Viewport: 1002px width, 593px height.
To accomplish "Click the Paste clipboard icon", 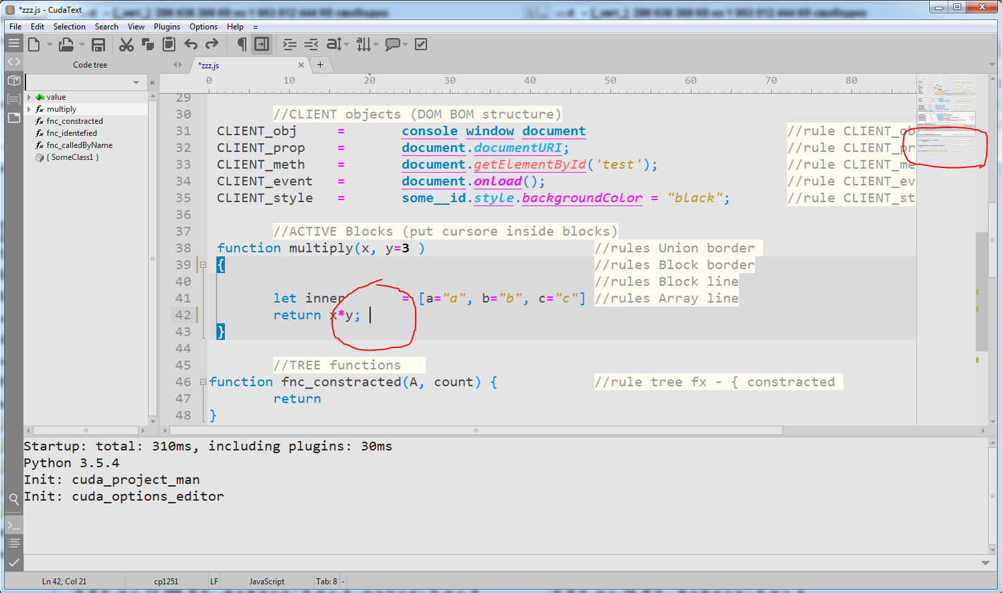I will [169, 45].
